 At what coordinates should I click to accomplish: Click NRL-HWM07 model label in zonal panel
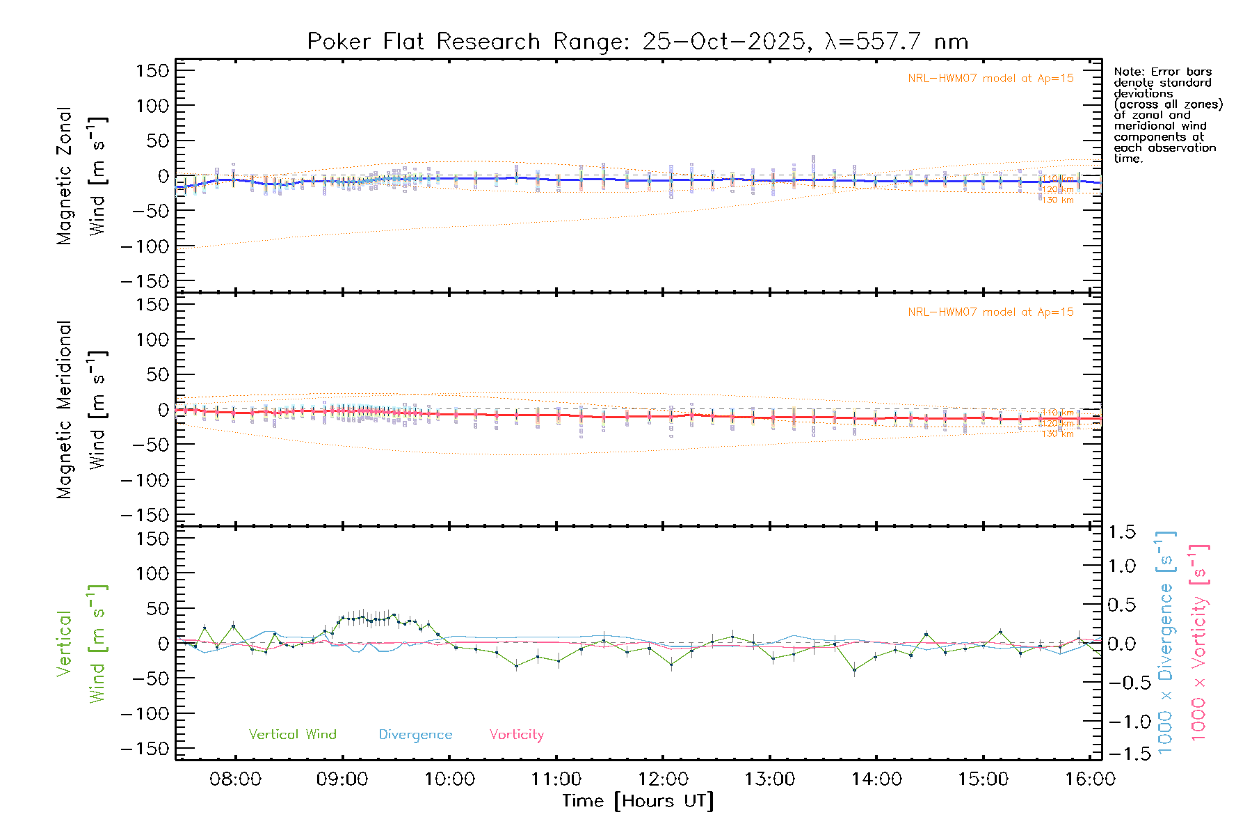tap(990, 79)
